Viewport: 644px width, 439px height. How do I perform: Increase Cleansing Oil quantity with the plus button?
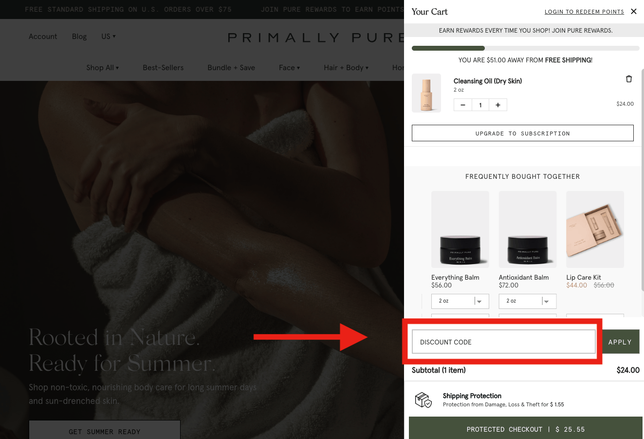click(x=497, y=105)
